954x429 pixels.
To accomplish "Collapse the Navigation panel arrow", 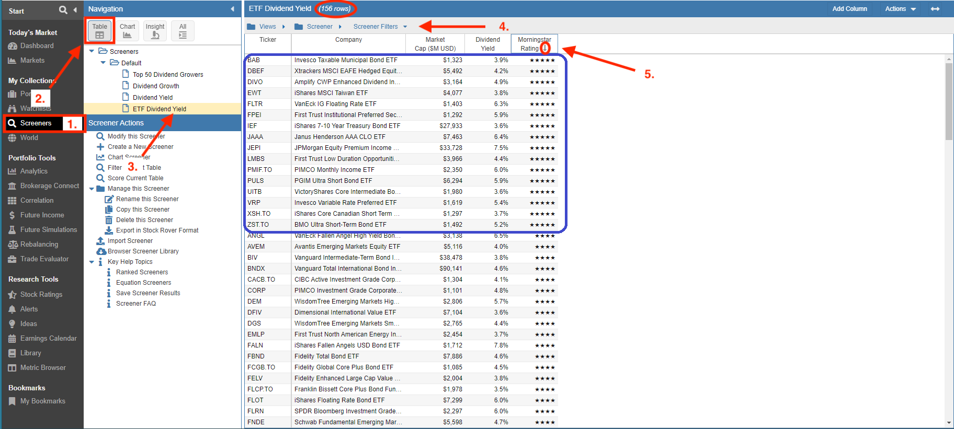I will [232, 9].
